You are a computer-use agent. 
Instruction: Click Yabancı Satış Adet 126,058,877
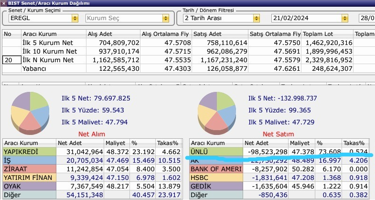(227, 69)
